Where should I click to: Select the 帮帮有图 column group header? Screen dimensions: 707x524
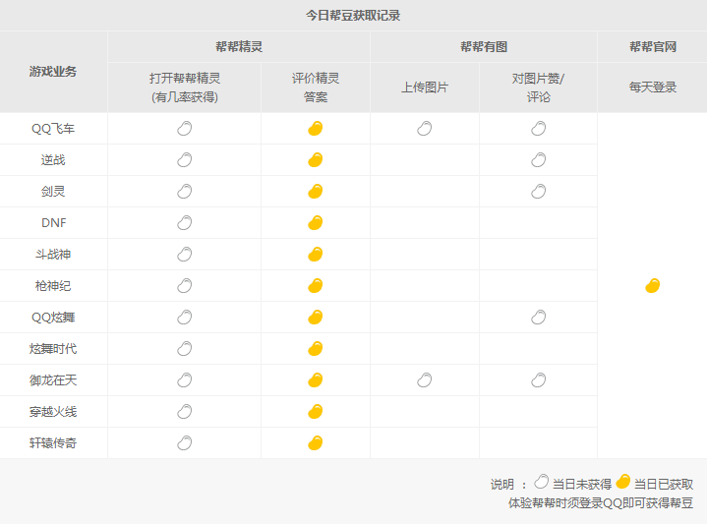click(x=484, y=47)
